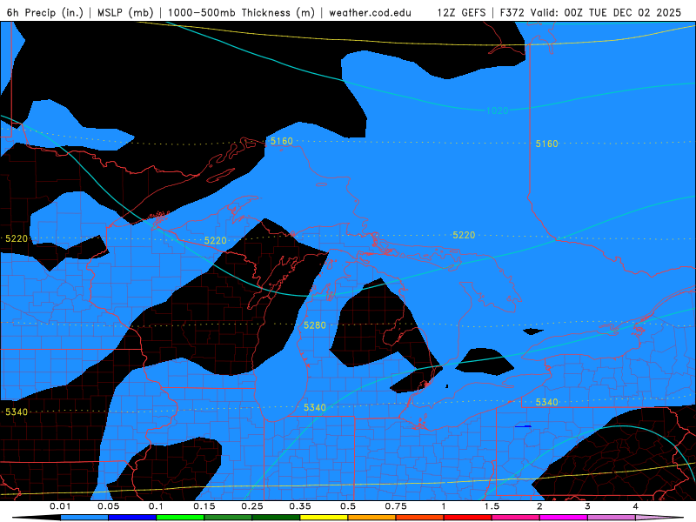Click the 'weather.cod.edu' text in header
This screenshot has height=522, width=696.
pos(371,12)
